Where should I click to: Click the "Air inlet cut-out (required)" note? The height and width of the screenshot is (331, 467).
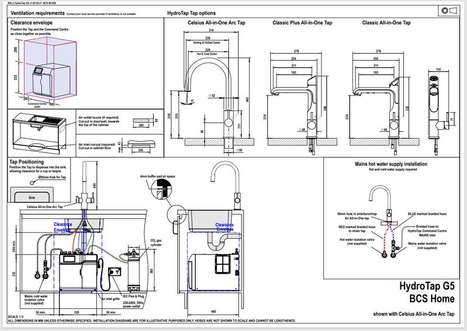pos(97,145)
